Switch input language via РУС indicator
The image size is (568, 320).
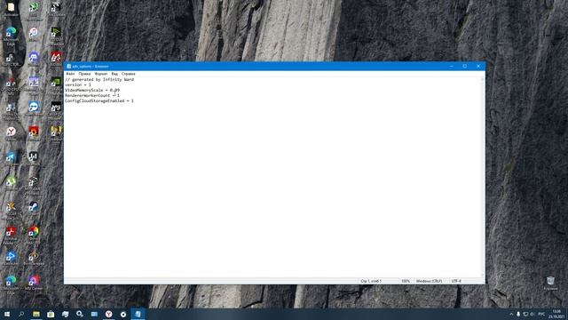pyautogui.click(x=541, y=314)
